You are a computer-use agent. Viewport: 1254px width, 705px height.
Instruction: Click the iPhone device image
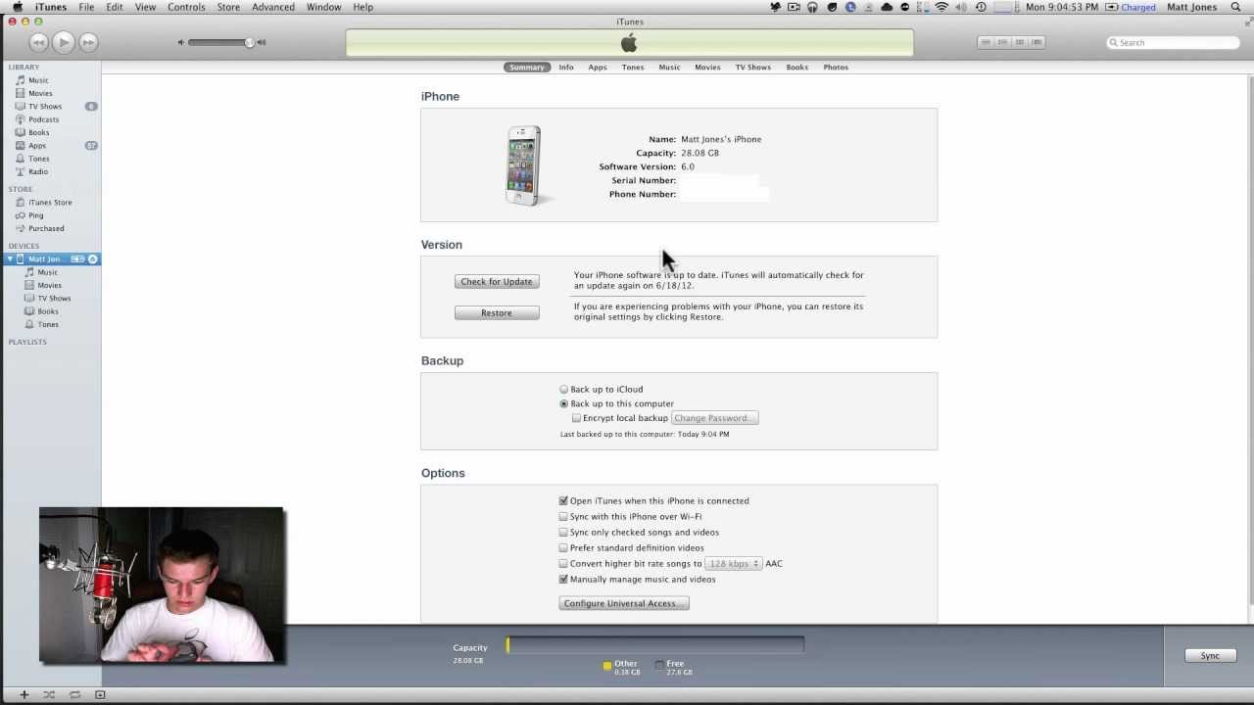(x=524, y=165)
